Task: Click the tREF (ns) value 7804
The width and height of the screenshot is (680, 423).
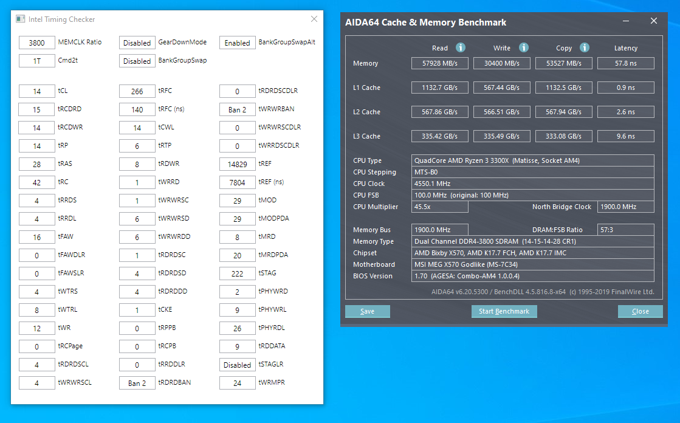Action: click(x=237, y=182)
